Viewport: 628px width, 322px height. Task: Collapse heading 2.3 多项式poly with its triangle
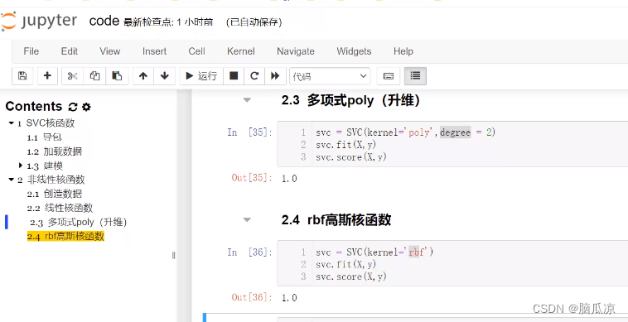(x=247, y=100)
